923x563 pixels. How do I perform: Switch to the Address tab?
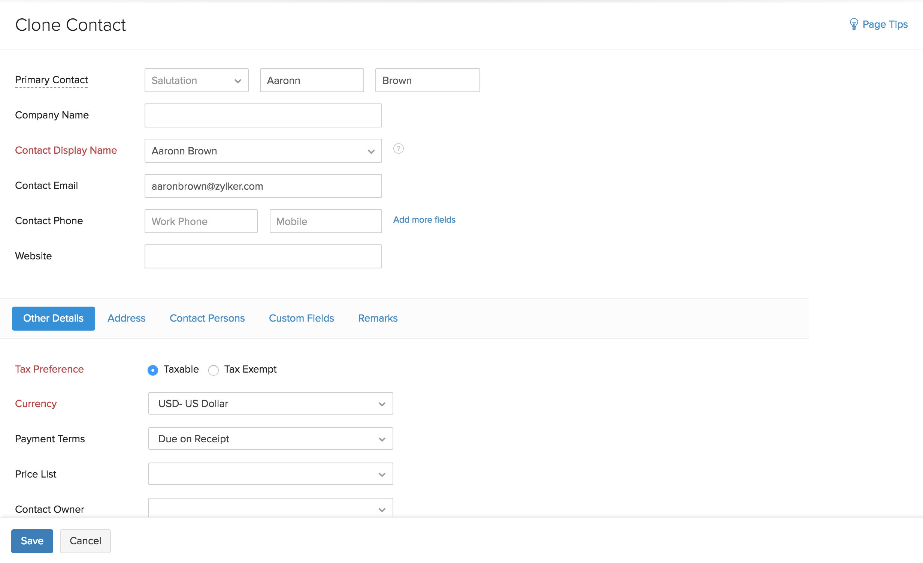click(x=126, y=318)
